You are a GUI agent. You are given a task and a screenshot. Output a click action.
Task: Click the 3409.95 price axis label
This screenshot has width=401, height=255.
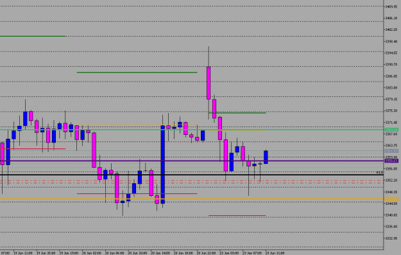391,6
